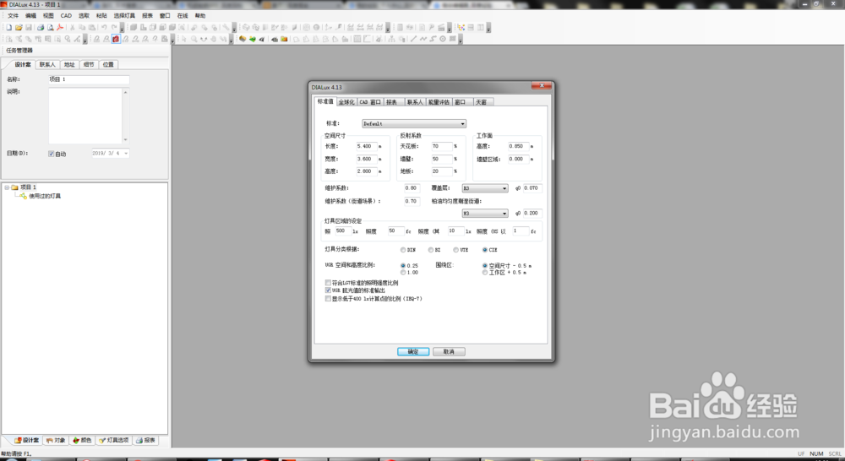The image size is (845, 461).
Task: Open the 灯具选项 bottom panel tab
Action: coord(114,440)
